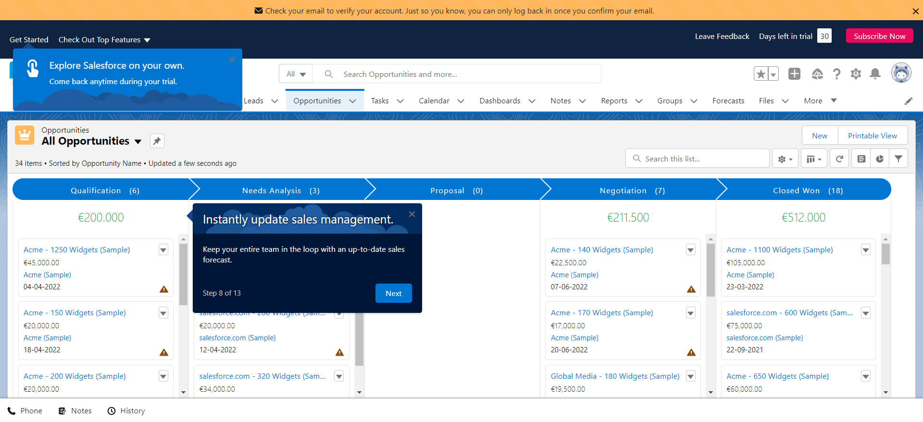This screenshot has height=422, width=923.
Task: Click the Closed Won column scrollbar thumb
Action: click(x=886, y=254)
